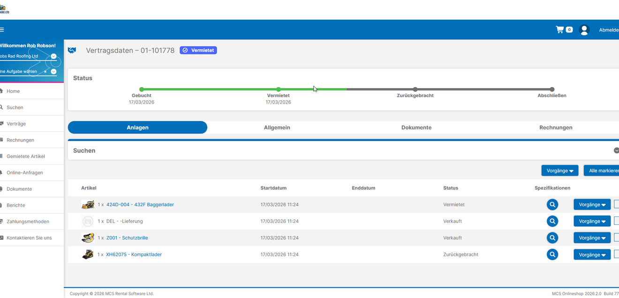This screenshot has height=298, width=619.
Task: Click the company logo at top left
Action: click(x=5, y=9)
